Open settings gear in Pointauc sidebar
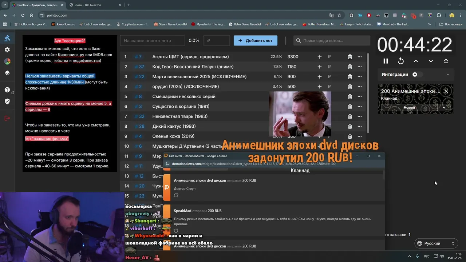The image size is (466, 262). [7, 50]
